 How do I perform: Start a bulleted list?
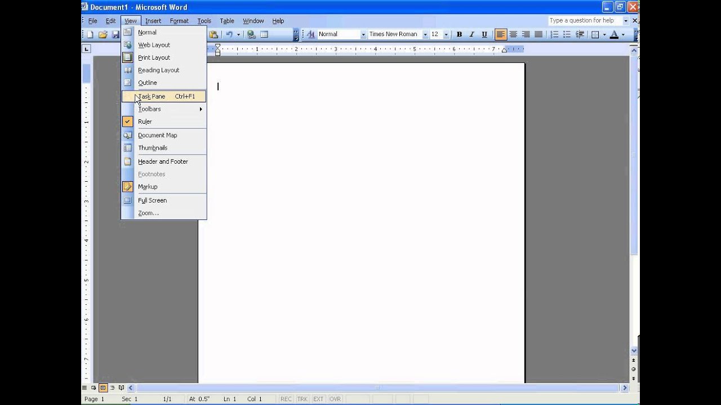[x=567, y=34]
